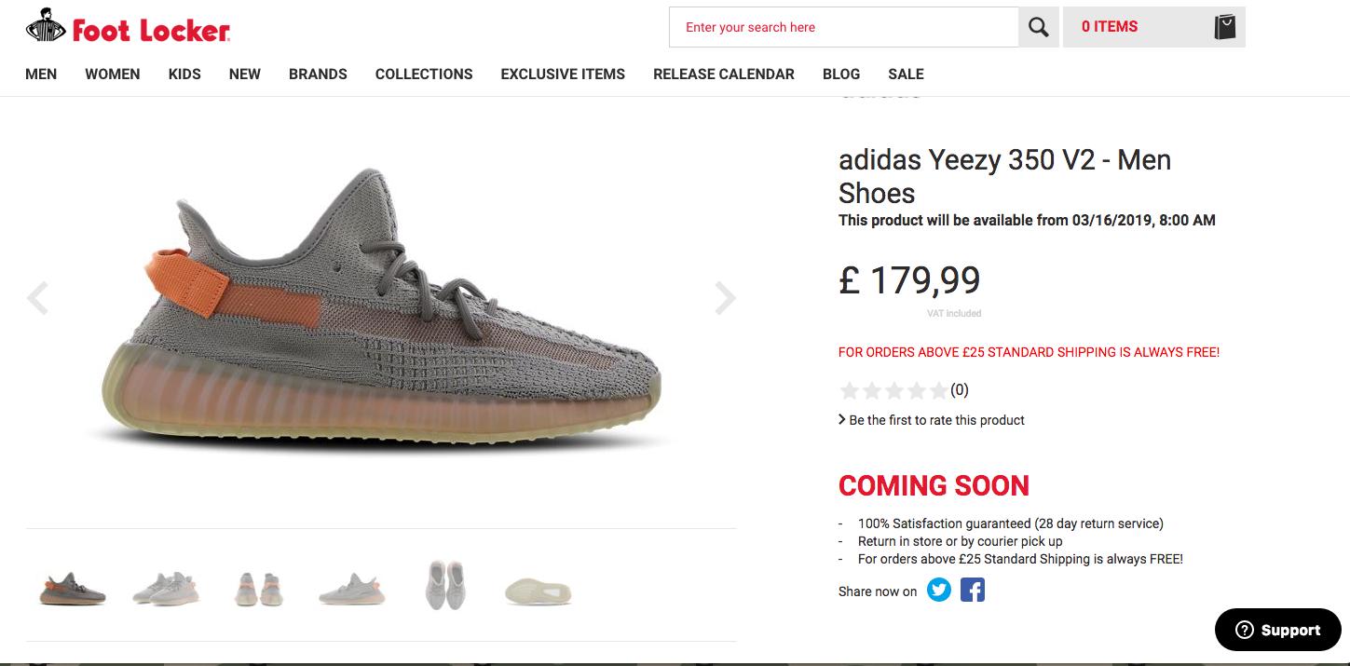1350x666 pixels.
Task: Open the shopping bag cart icon
Action: pos(1224,27)
